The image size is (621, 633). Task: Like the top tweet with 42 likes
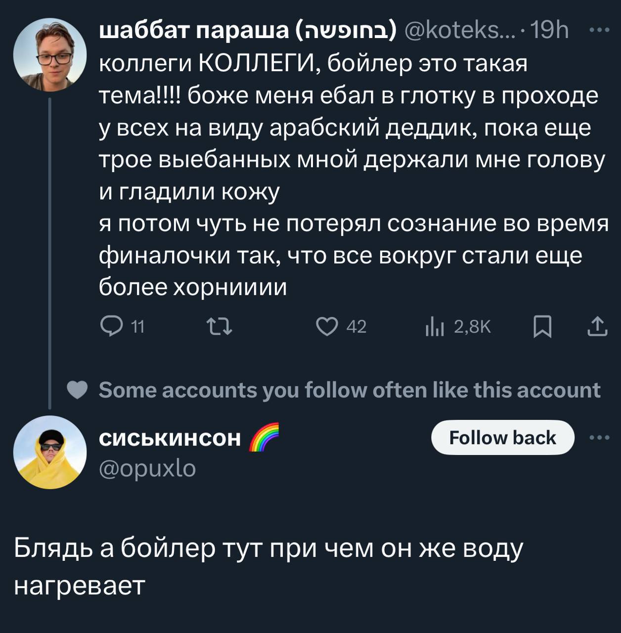click(x=327, y=327)
